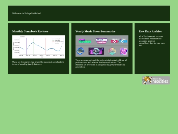Image resolution: width=178 pixels, height=134 pixels.
Task: Click the Welcome to K-Pop Statistics! text
Action: click(26, 13)
